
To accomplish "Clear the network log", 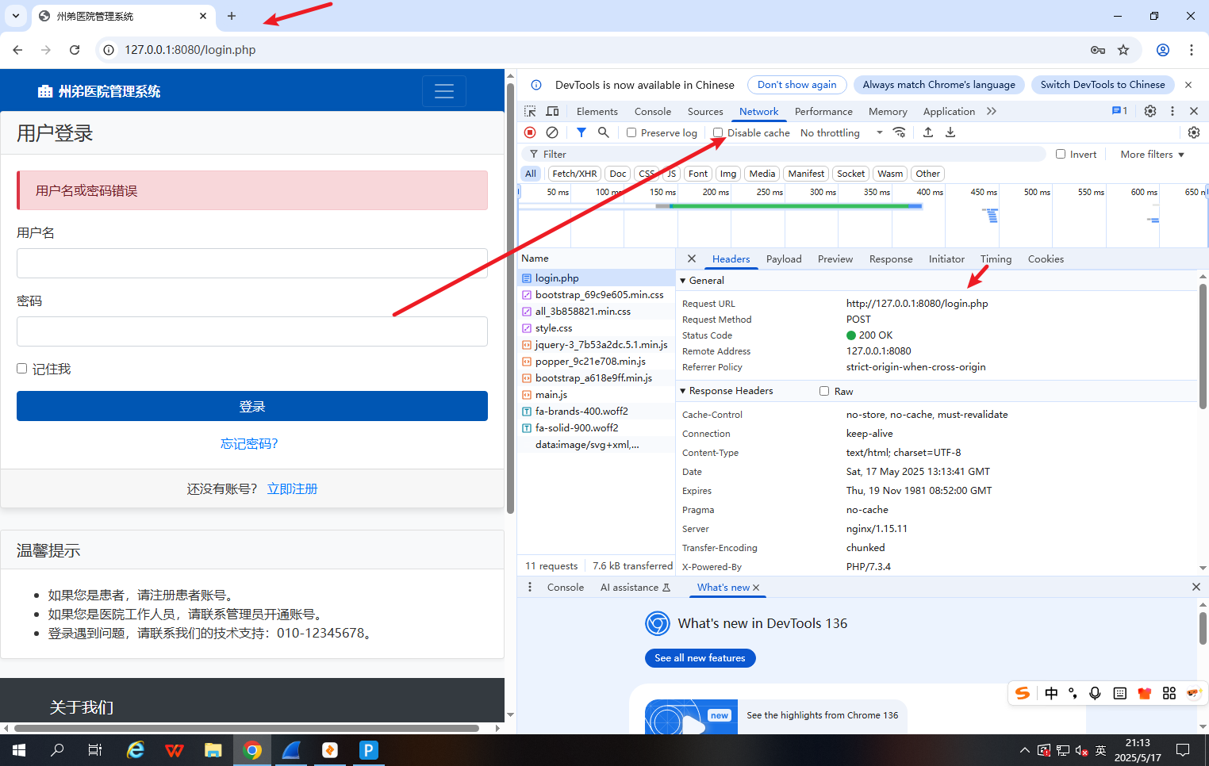I will (x=552, y=132).
